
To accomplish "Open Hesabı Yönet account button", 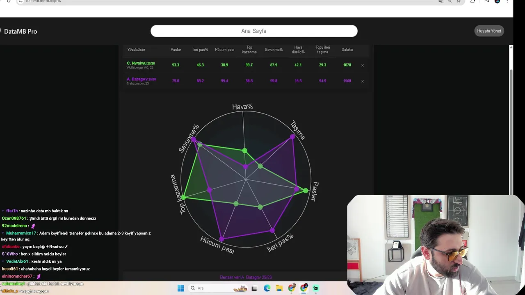I will click(489, 31).
